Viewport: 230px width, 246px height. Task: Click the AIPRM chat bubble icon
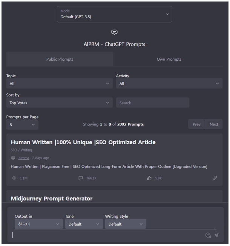(x=115, y=32)
